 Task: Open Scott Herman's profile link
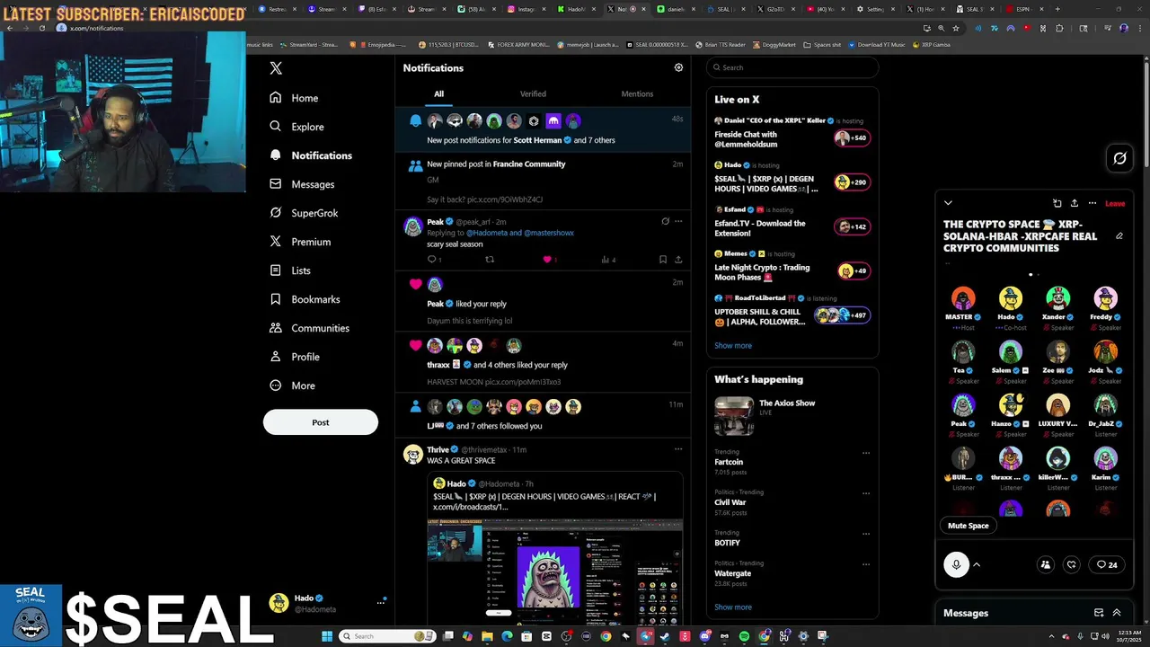(537, 140)
